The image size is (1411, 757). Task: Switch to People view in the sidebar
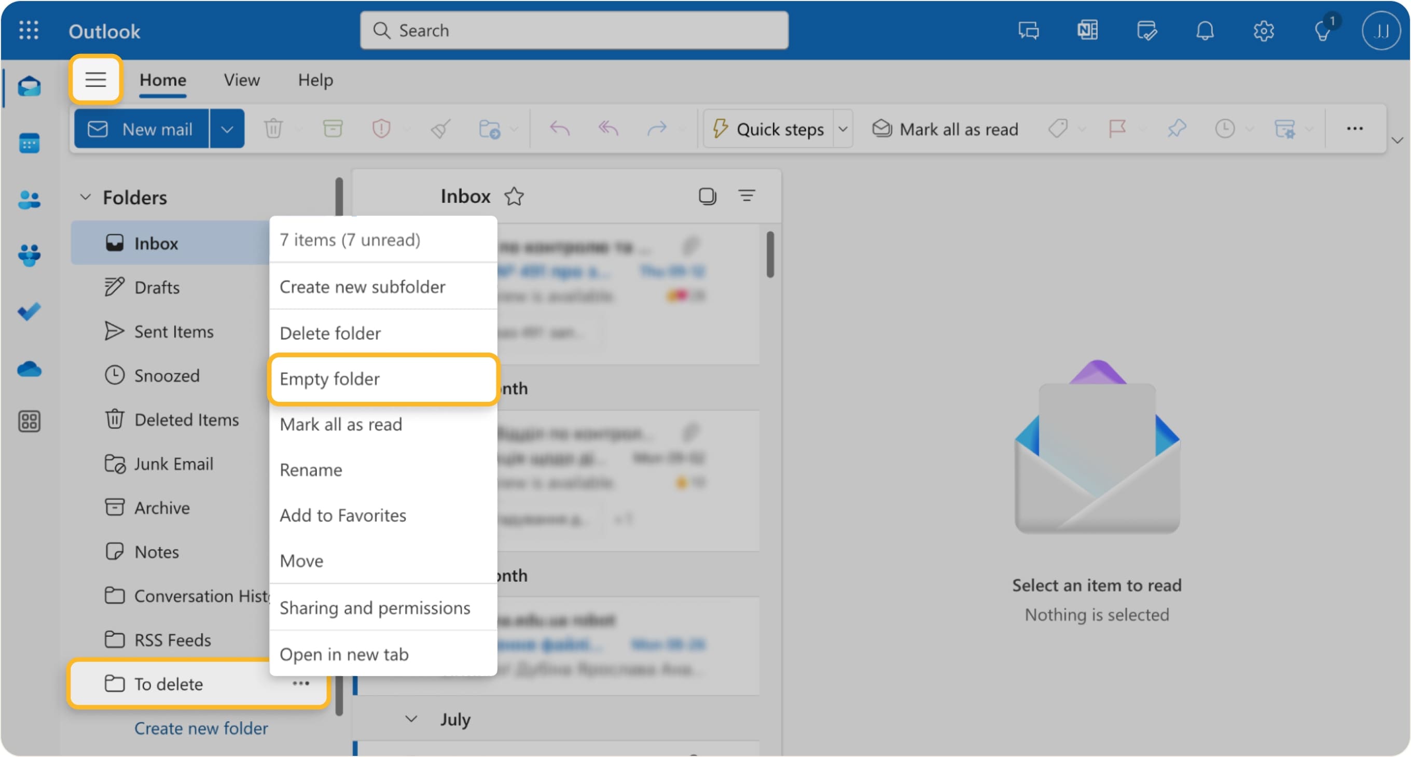29,200
